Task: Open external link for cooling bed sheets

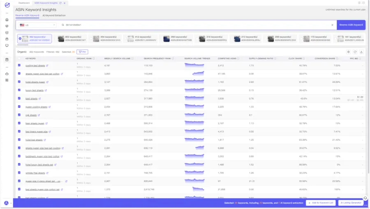Action: pos(47,66)
